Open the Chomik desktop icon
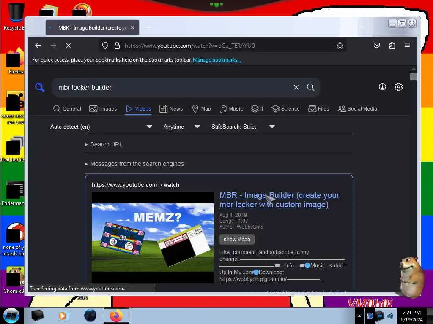This screenshot has height=324, width=433. pyautogui.click(x=14, y=281)
